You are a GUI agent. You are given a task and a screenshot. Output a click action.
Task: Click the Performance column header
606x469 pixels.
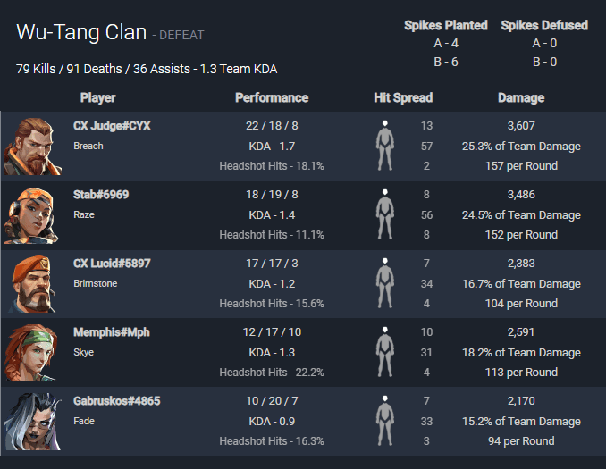tap(272, 97)
